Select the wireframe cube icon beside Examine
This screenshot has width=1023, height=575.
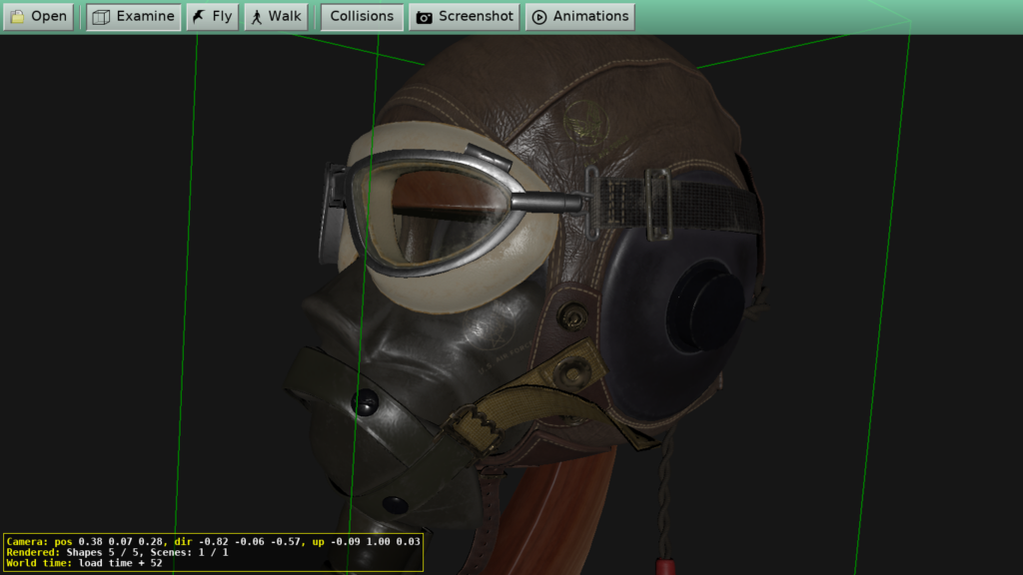point(99,16)
